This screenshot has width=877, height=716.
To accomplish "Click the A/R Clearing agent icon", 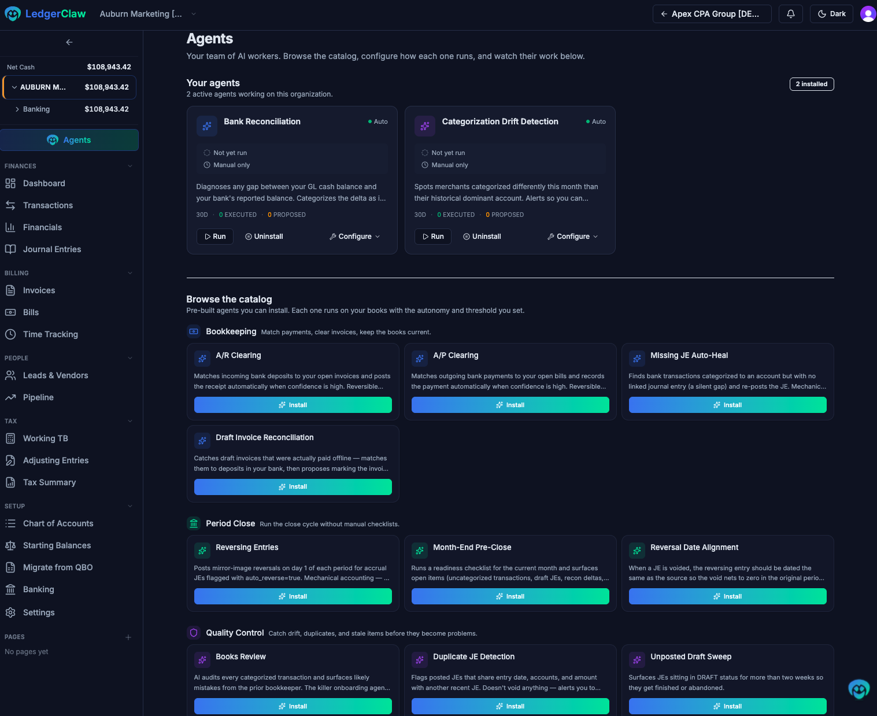I will pyautogui.click(x=202, y=359).
